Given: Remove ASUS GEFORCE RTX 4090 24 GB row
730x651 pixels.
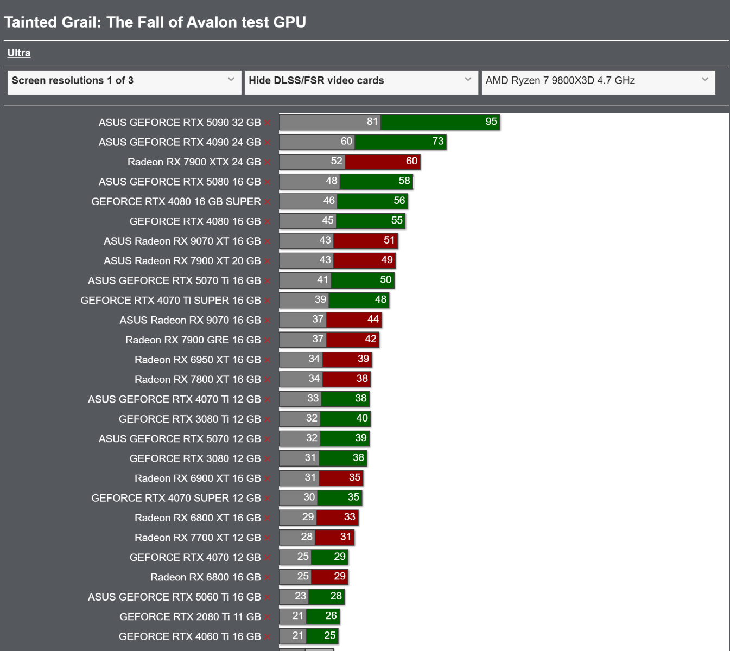Looking at the screenshot, I should (268, 143).
